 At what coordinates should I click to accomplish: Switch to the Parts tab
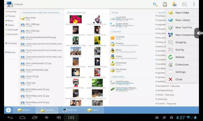click(x=93, y=110)
